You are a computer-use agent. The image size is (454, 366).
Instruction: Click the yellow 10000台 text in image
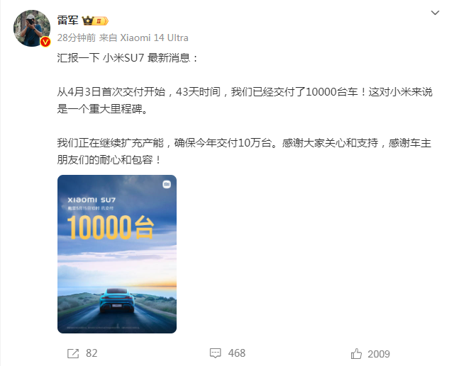tap(111, 228)
